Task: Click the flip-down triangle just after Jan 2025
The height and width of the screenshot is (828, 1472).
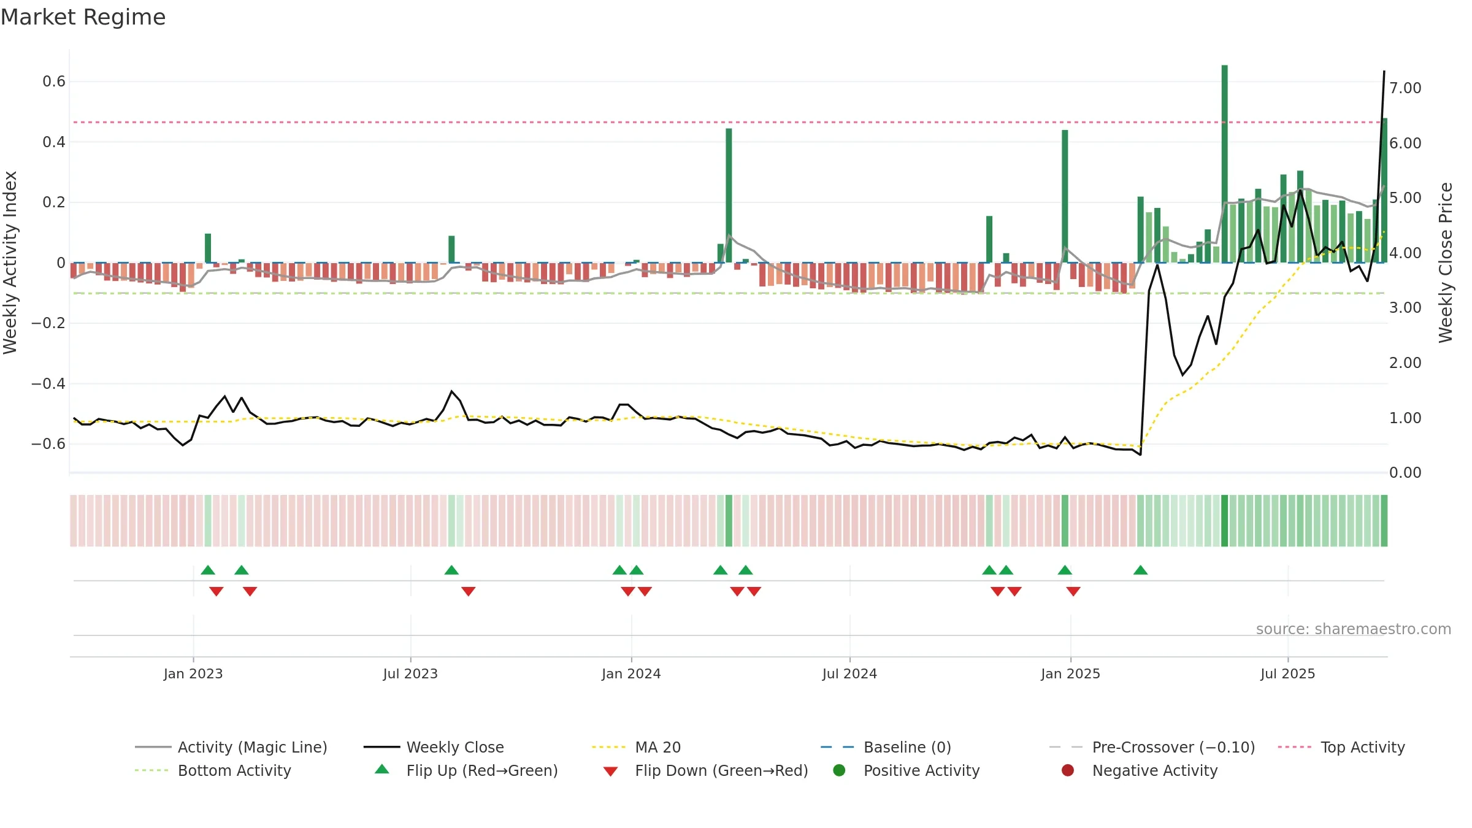Action: (1073, 591)
